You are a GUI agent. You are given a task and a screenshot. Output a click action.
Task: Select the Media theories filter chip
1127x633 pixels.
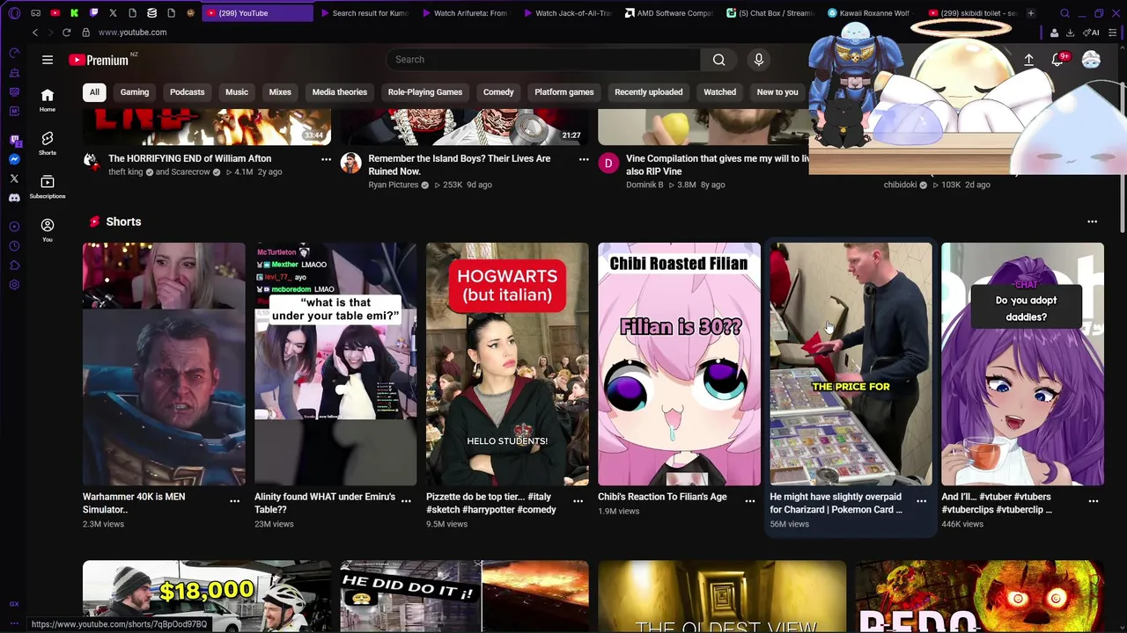coord(339,92)
